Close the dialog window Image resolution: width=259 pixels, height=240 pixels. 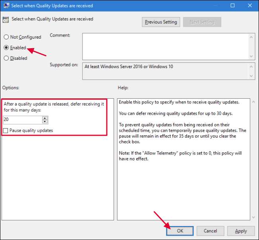click(250, 6)
